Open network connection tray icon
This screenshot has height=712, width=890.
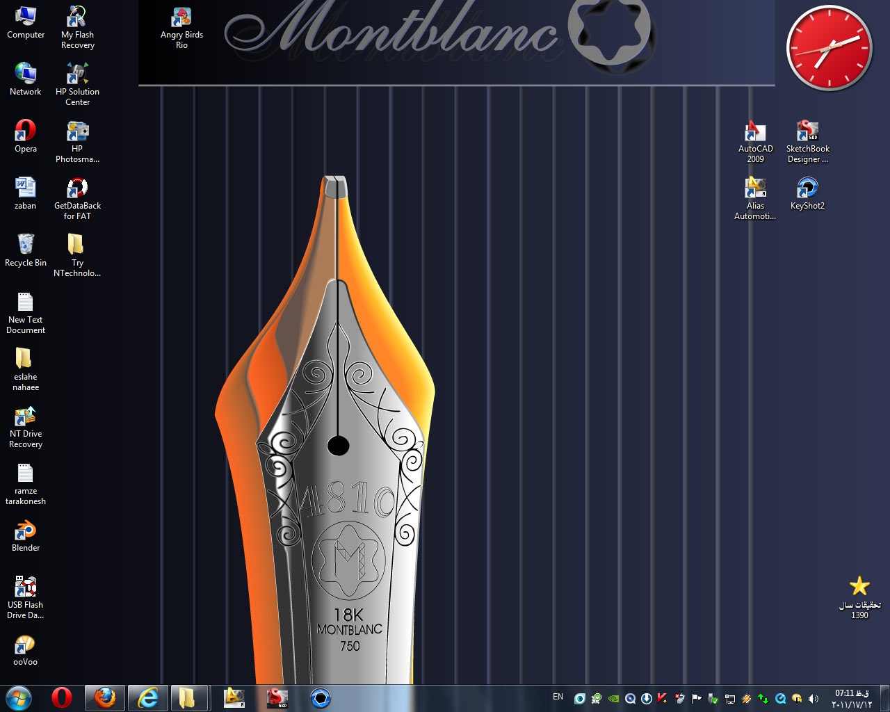[729, 698]
